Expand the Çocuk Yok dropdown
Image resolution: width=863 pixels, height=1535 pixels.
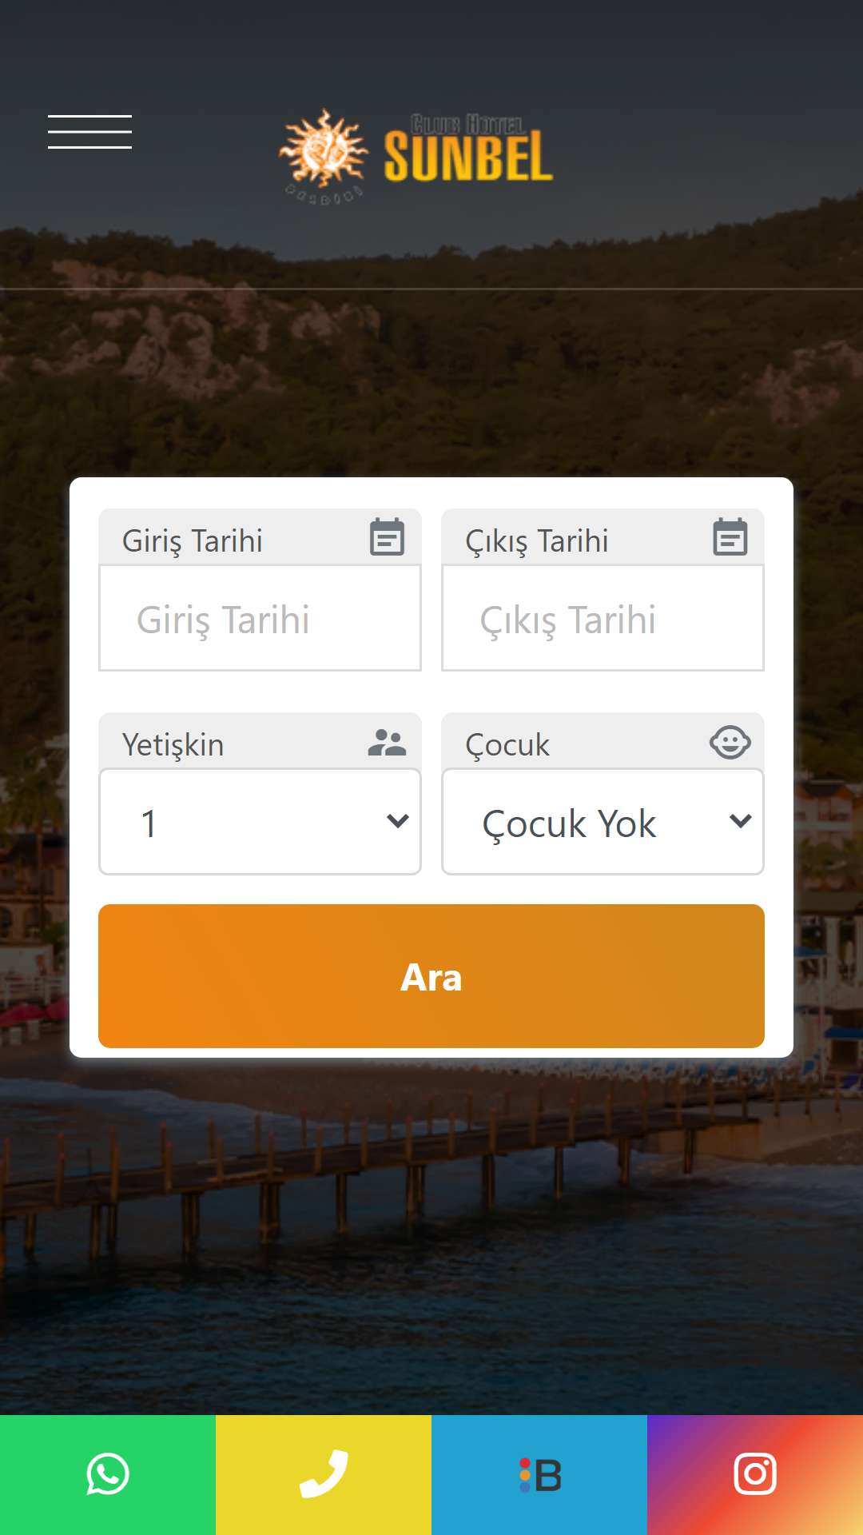pyautogui.click(x=603, y=822)
